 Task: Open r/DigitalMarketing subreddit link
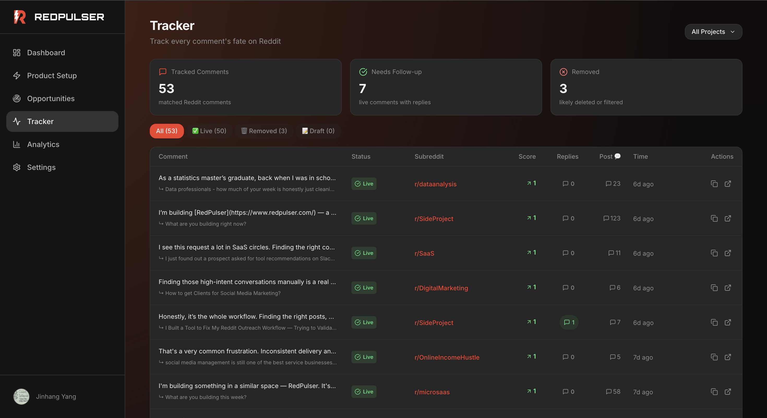(441, 288)
